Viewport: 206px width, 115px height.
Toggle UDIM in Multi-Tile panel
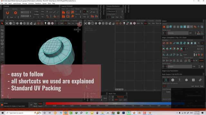116,100
